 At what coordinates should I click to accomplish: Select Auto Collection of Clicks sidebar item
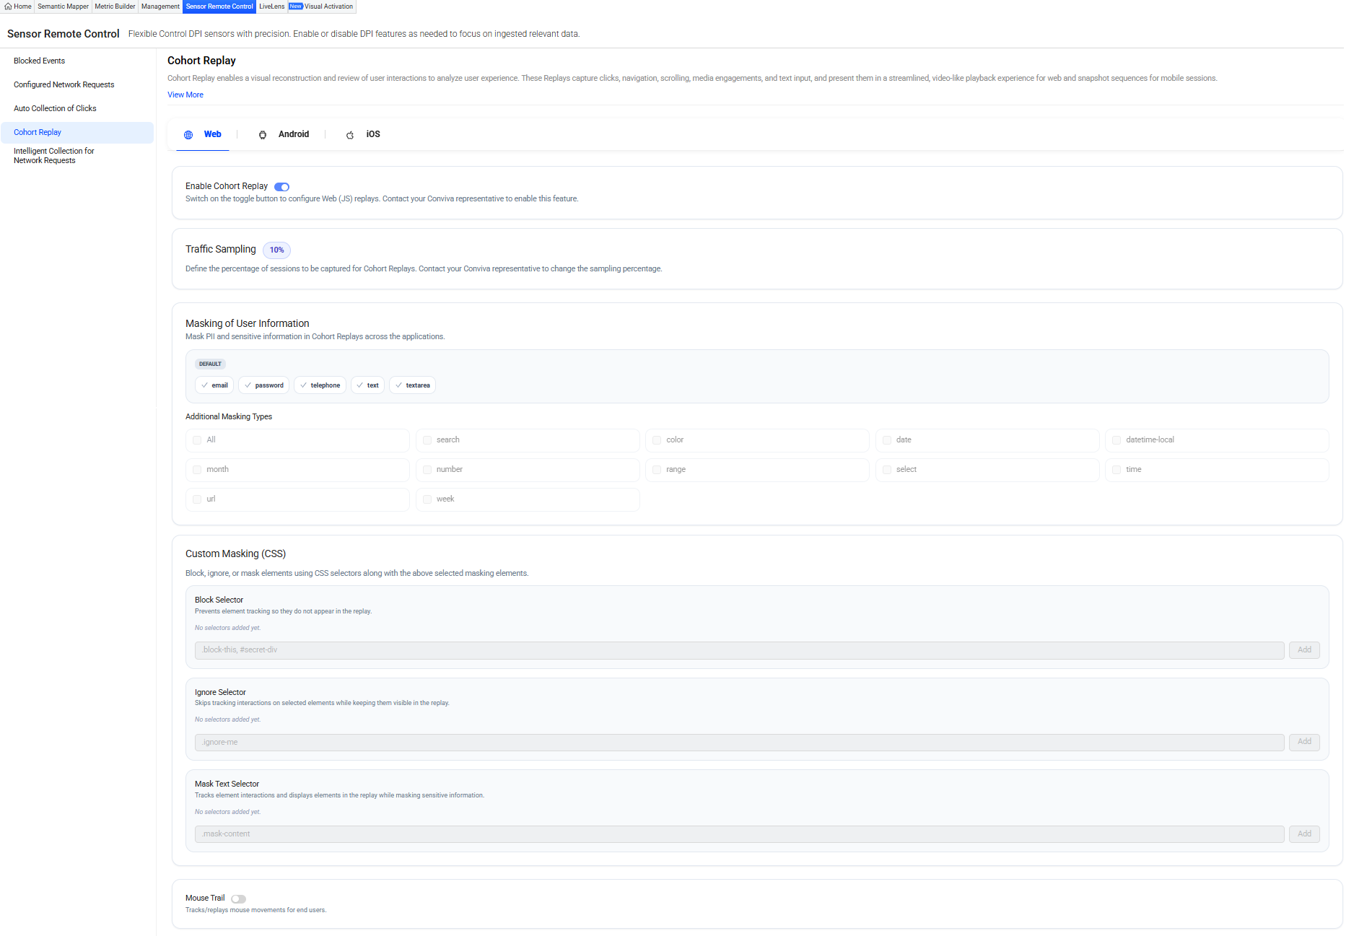tap(55, 109)
